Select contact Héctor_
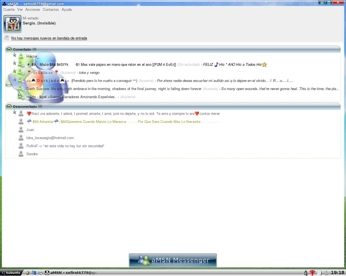Viewport: 346px width, 276px height. 33,57
